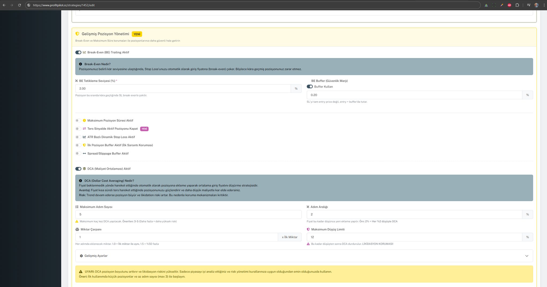Click the Adblock Plus extension icon
The image size is (547, 287).
pos(509,5)
